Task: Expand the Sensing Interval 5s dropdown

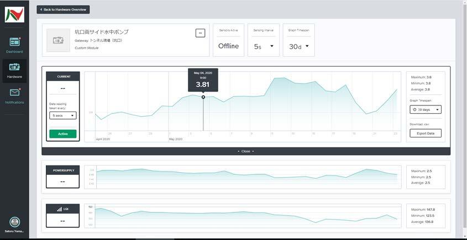Action: point(264,46)
